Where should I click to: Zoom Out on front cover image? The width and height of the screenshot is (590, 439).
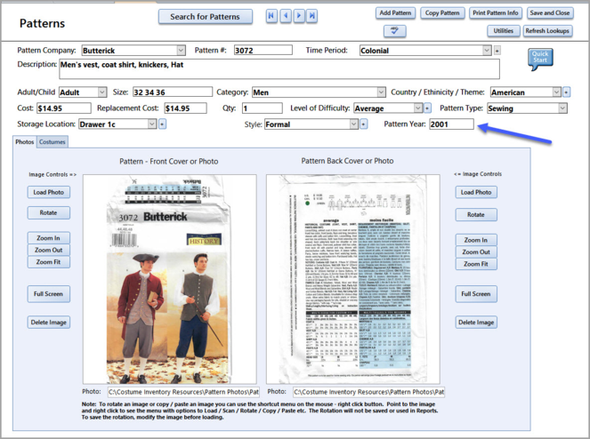tap(49, 250)
